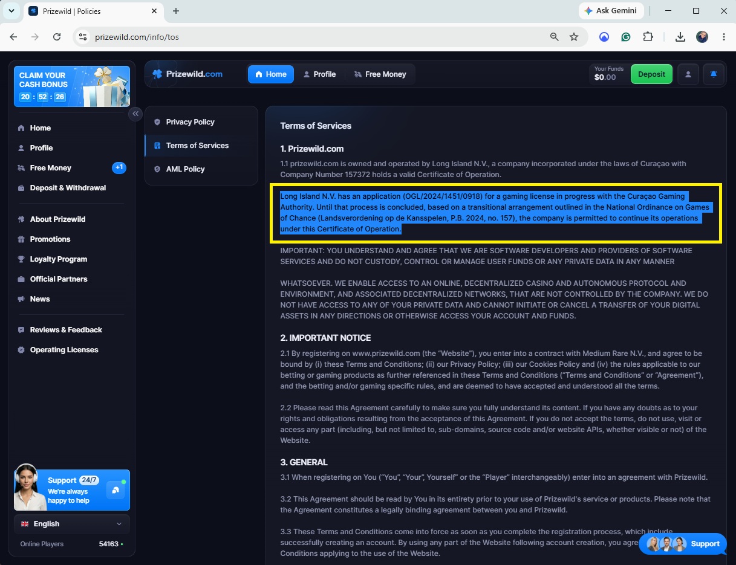This screenshot has width=736, height=565.
Task: Click the site information icon in address bar
Action: pos(83,37)
